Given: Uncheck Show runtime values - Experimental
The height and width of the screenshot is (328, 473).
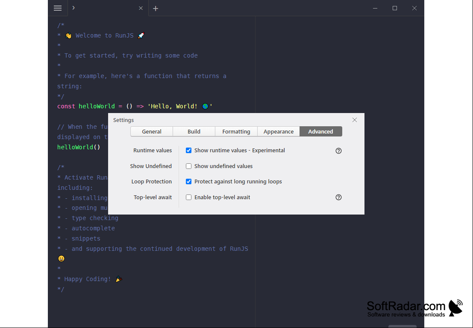Looking at the screenshot, I should (188, 150).
